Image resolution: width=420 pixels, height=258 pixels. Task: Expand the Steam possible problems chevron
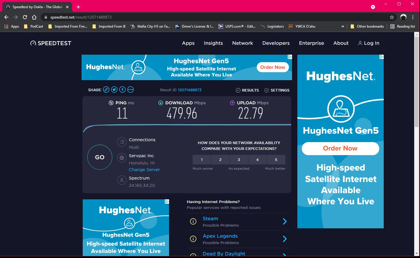285,221
